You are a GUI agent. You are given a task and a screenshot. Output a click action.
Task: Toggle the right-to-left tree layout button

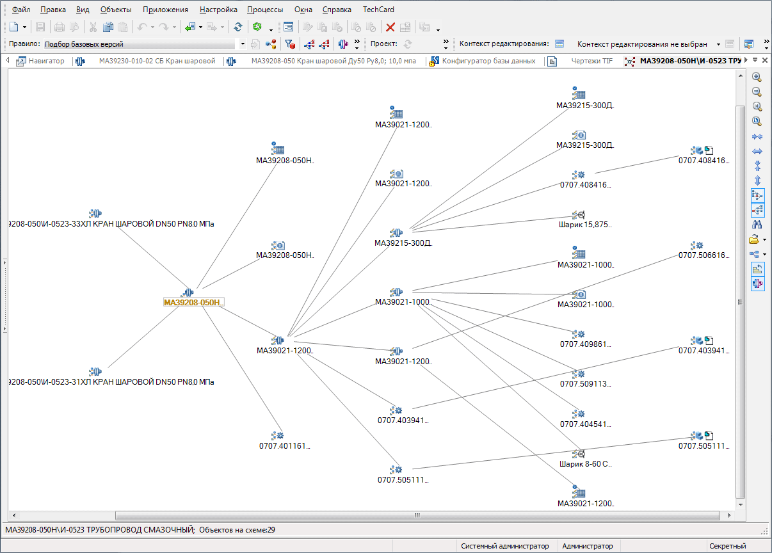pos(757,209)
